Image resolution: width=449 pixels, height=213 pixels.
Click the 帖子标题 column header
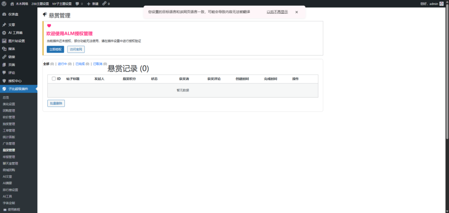[73, 79]
